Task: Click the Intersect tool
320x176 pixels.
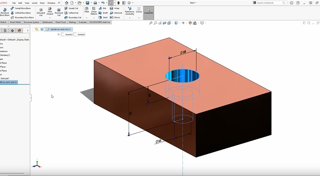Action: 116,13
